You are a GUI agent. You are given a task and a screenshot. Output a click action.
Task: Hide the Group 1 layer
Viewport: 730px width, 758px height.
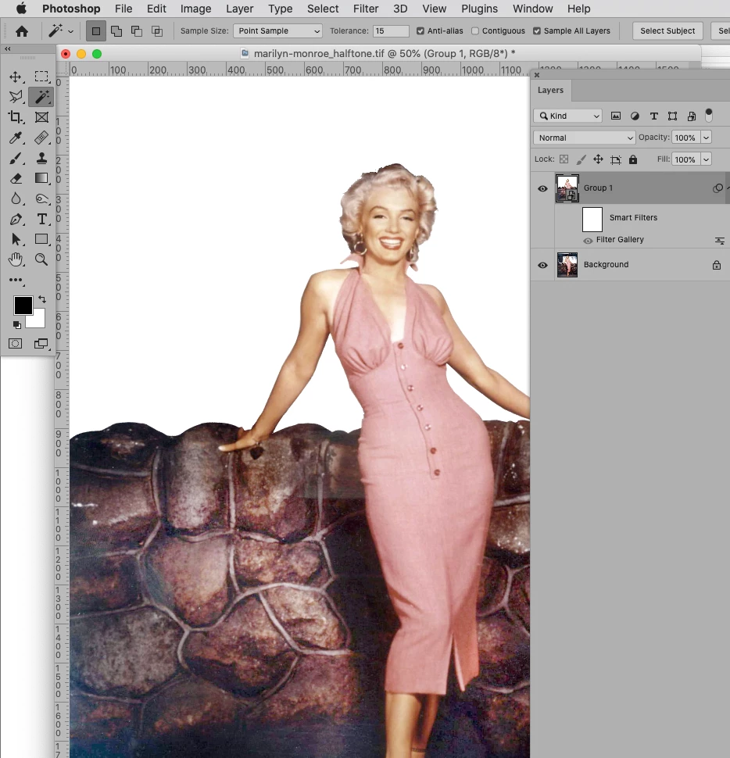coord(542,188)
